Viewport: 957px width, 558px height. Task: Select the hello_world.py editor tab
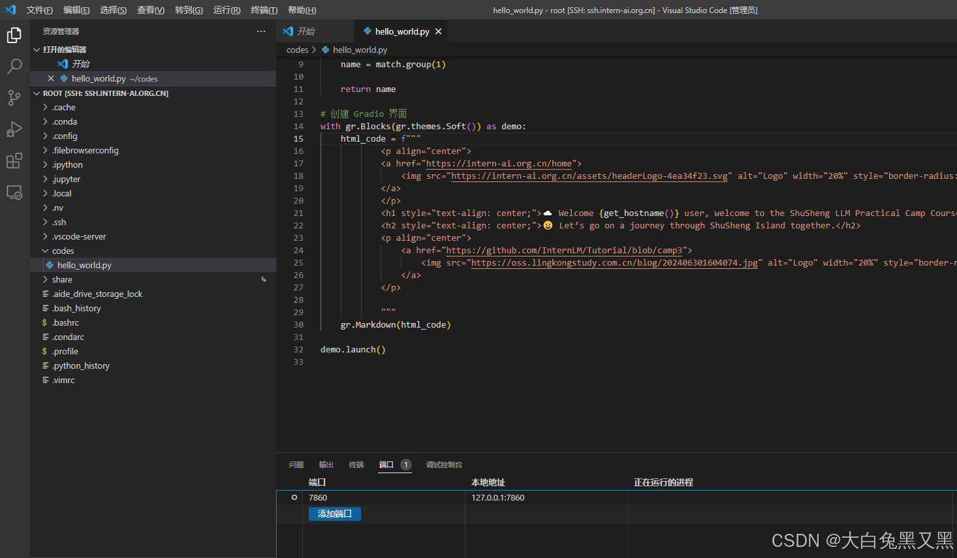coord(402,31)
